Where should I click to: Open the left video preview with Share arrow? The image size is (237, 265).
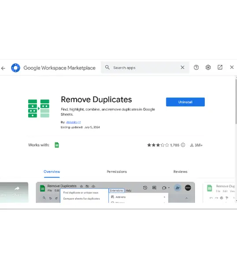pyautogui.click(x=14, y=193)
